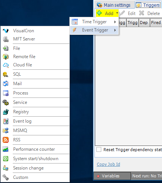The image size is (162, 183).
Task: Choose the Registry icon in event list
Action: coord(6,112)
